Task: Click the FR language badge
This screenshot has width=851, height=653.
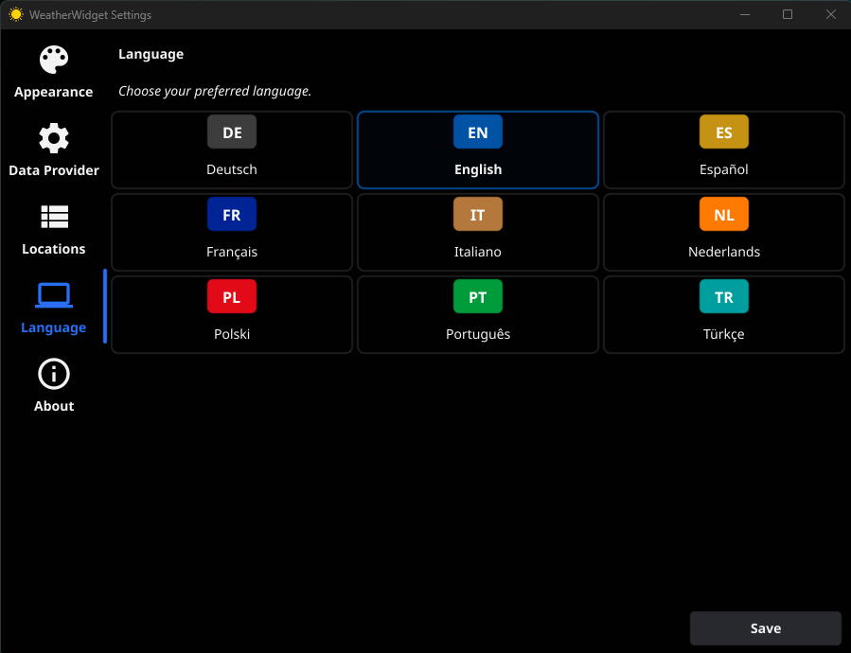Action: 232,215
